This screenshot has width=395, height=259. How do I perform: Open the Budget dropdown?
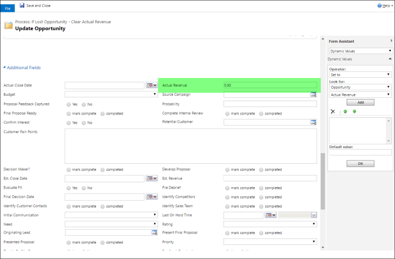coord(111,95)
